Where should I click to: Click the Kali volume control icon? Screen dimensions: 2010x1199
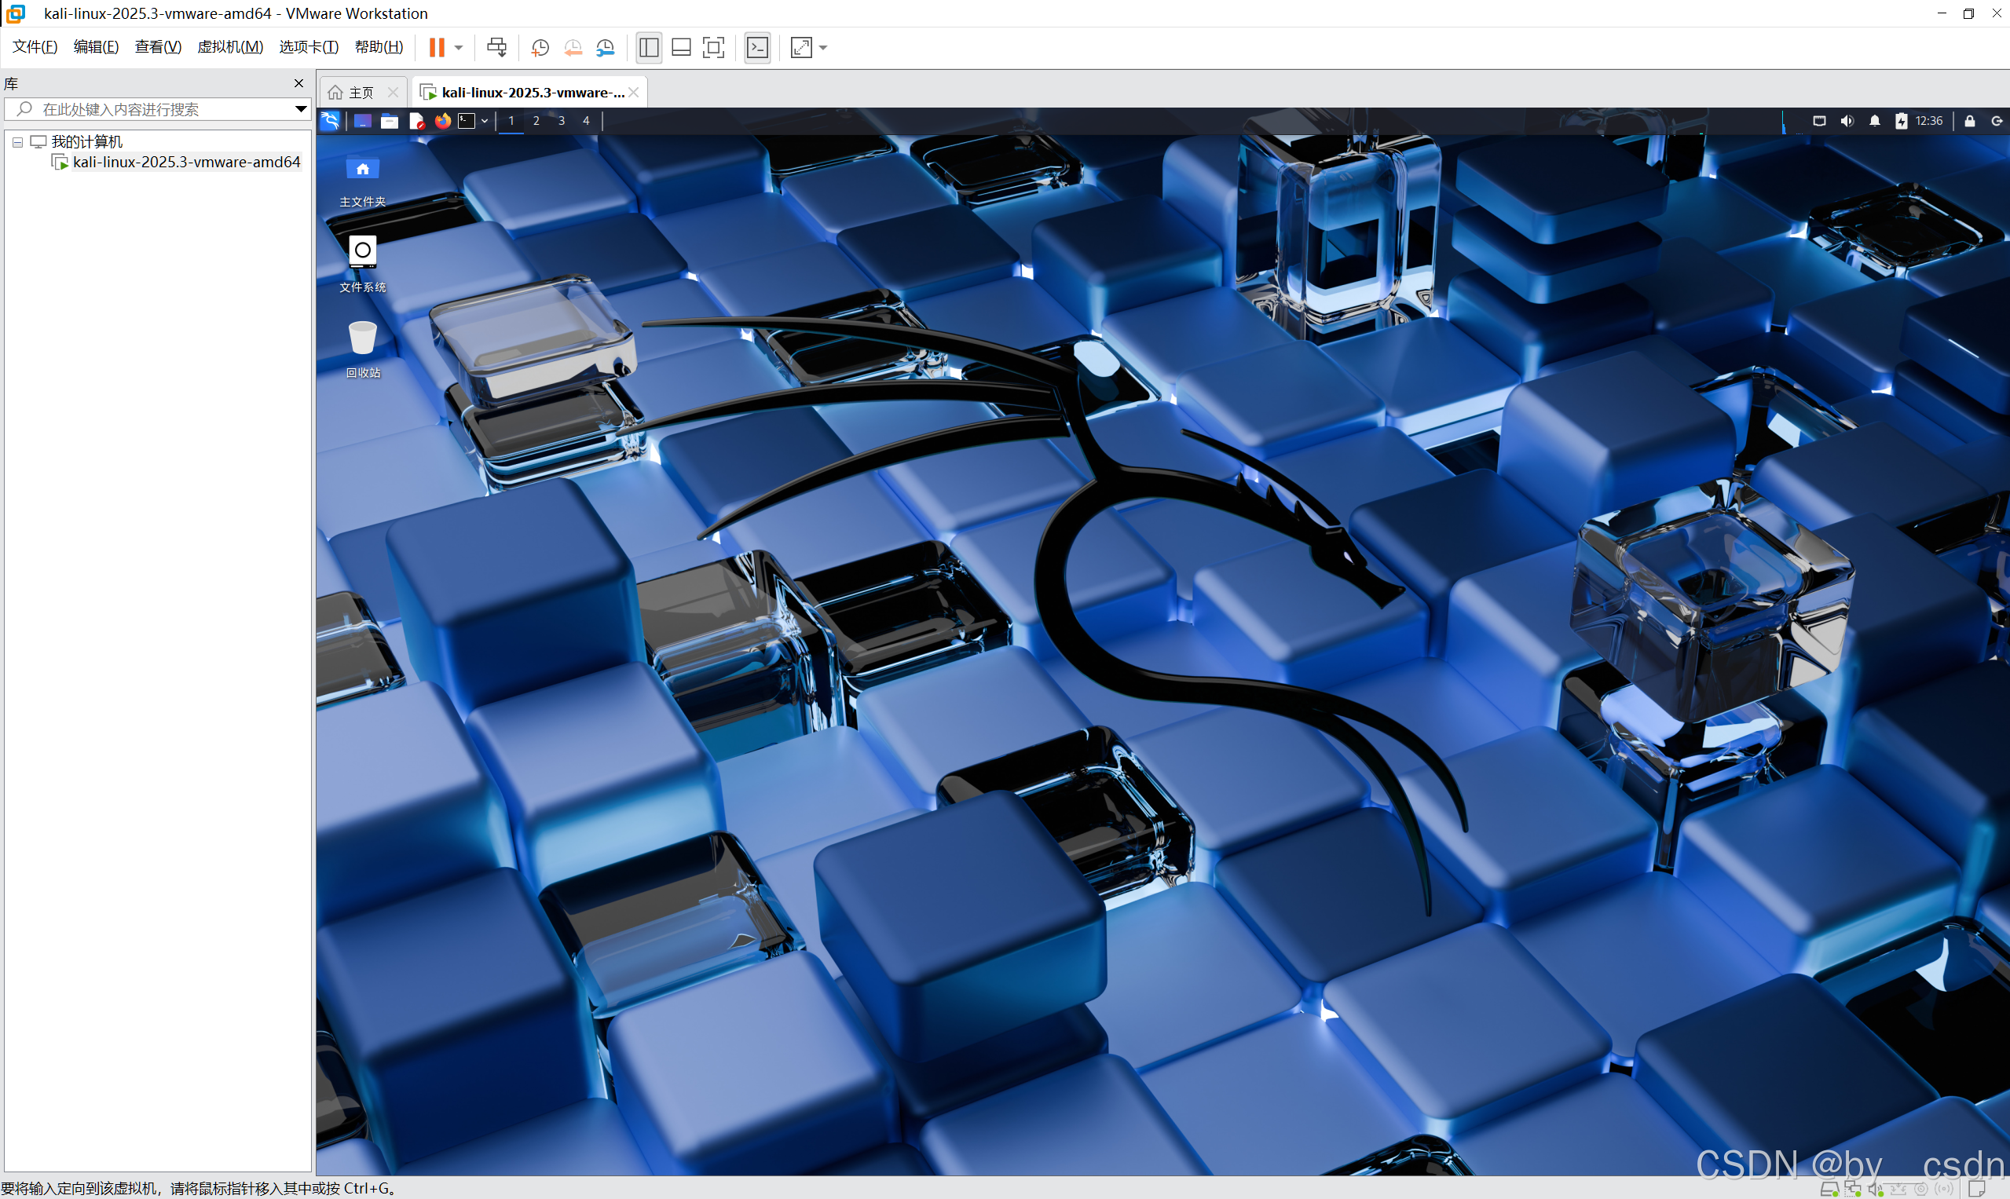1847,121
